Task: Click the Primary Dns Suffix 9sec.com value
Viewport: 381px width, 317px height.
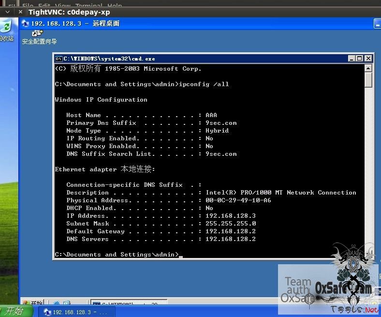Action: (x=221, y=123)
